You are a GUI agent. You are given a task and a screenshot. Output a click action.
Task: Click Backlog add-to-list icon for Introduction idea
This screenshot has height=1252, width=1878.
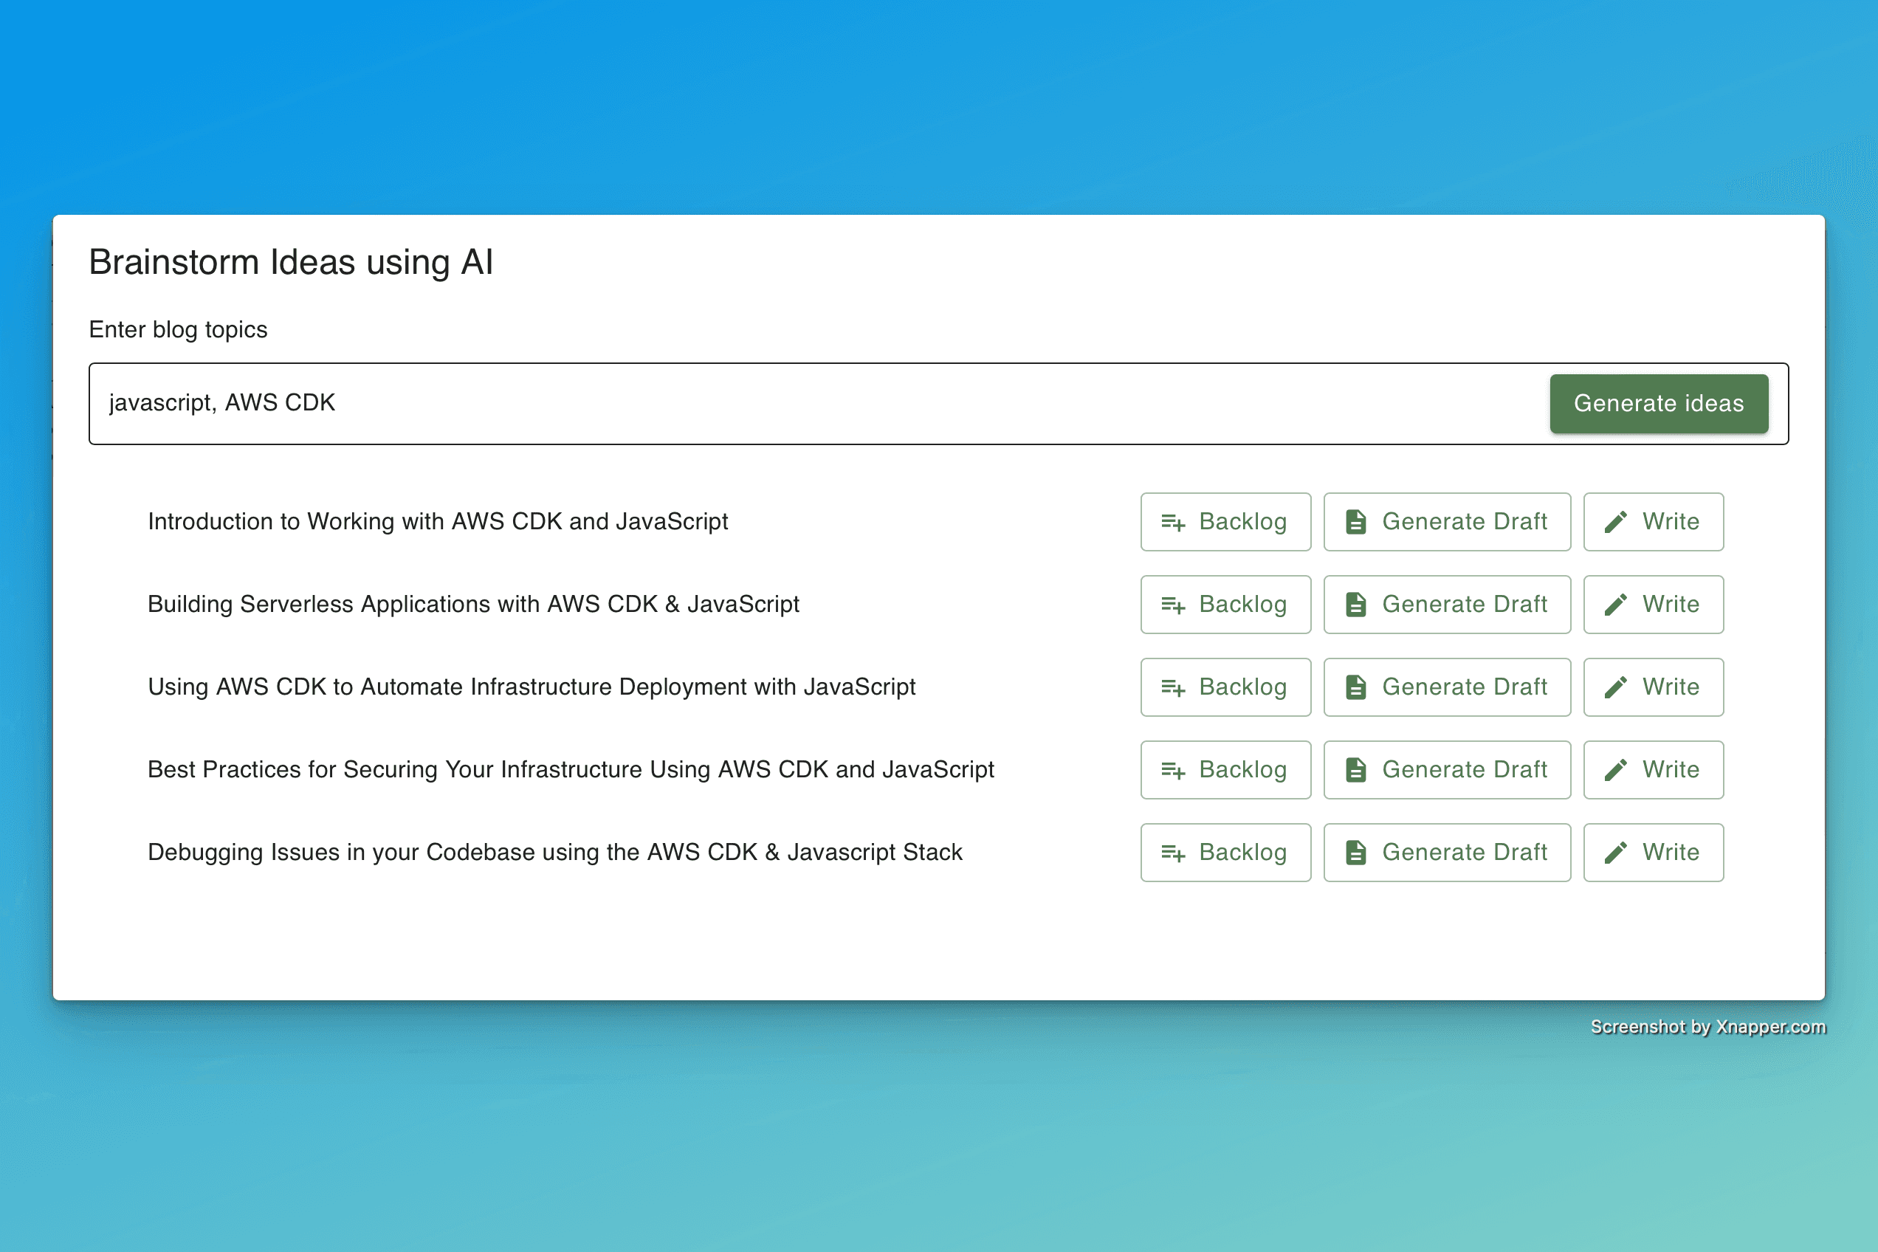coord(1172,522)
